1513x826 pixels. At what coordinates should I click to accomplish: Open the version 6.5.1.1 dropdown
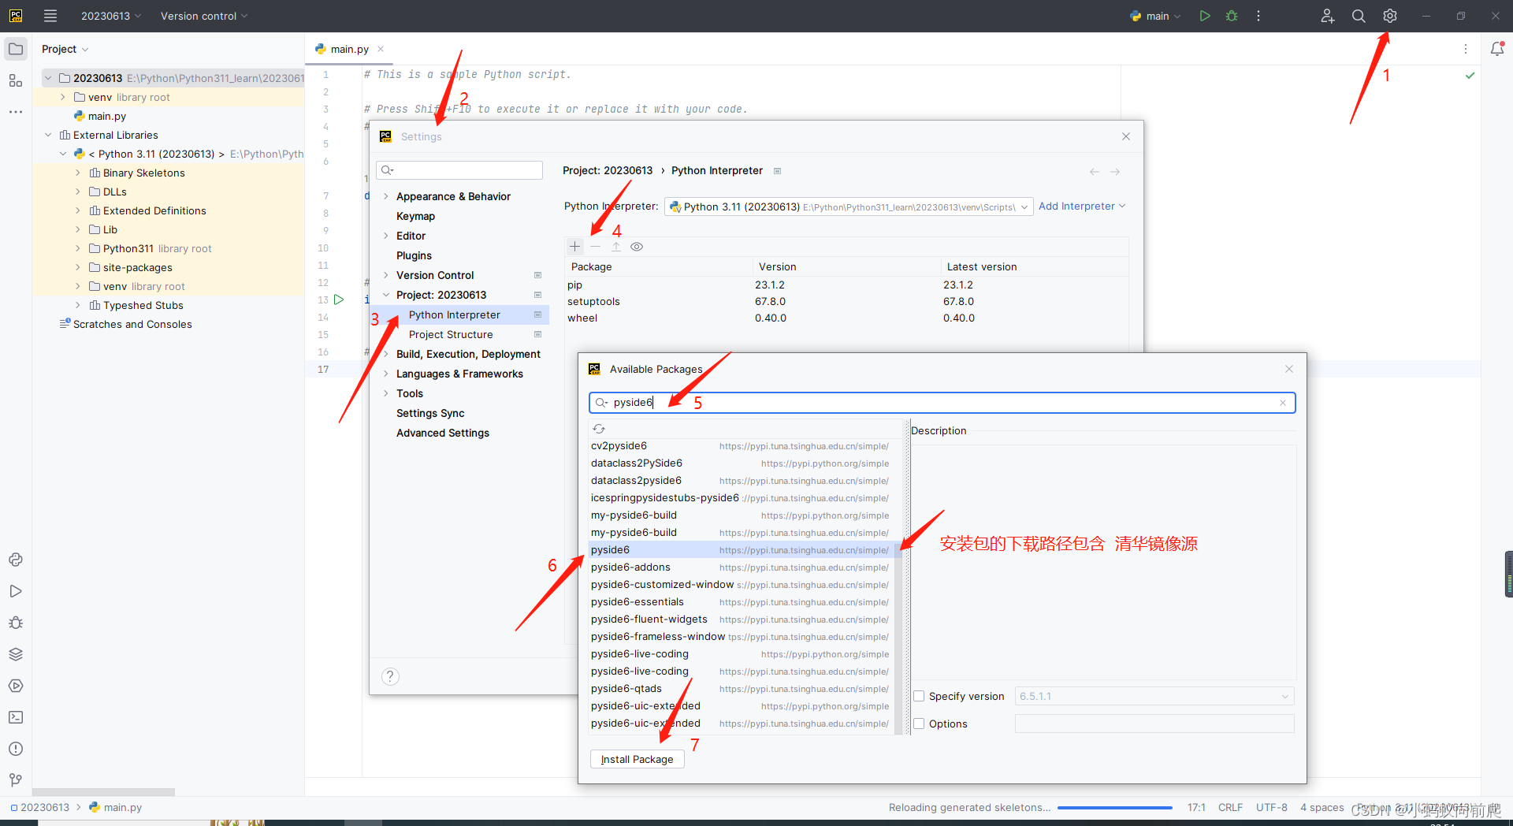1154,696
